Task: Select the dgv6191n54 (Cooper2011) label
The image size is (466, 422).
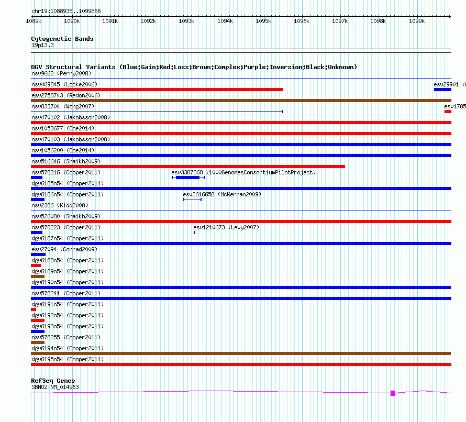Action: point(68,304)
